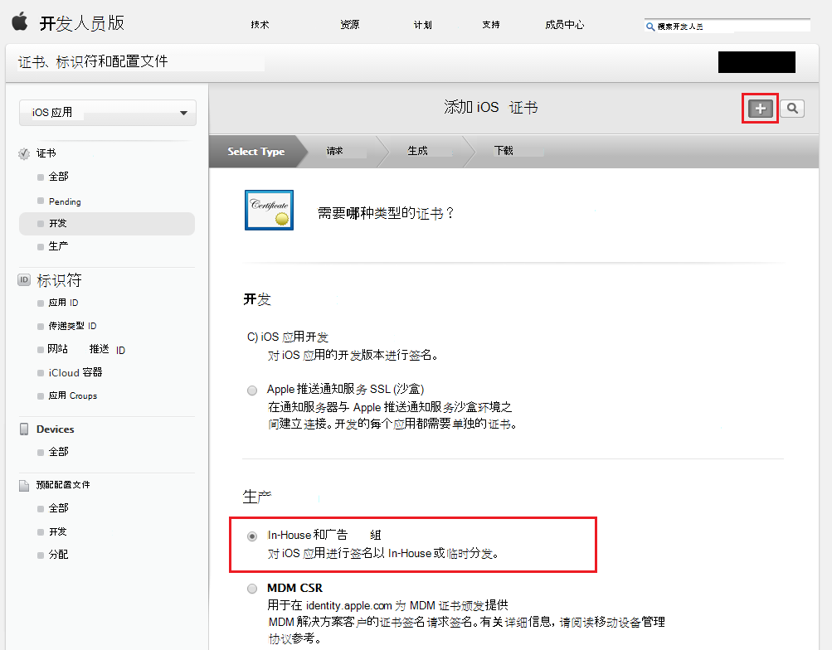
Task: Open 分配 under 预配配置文件
Action: (58, 555)
